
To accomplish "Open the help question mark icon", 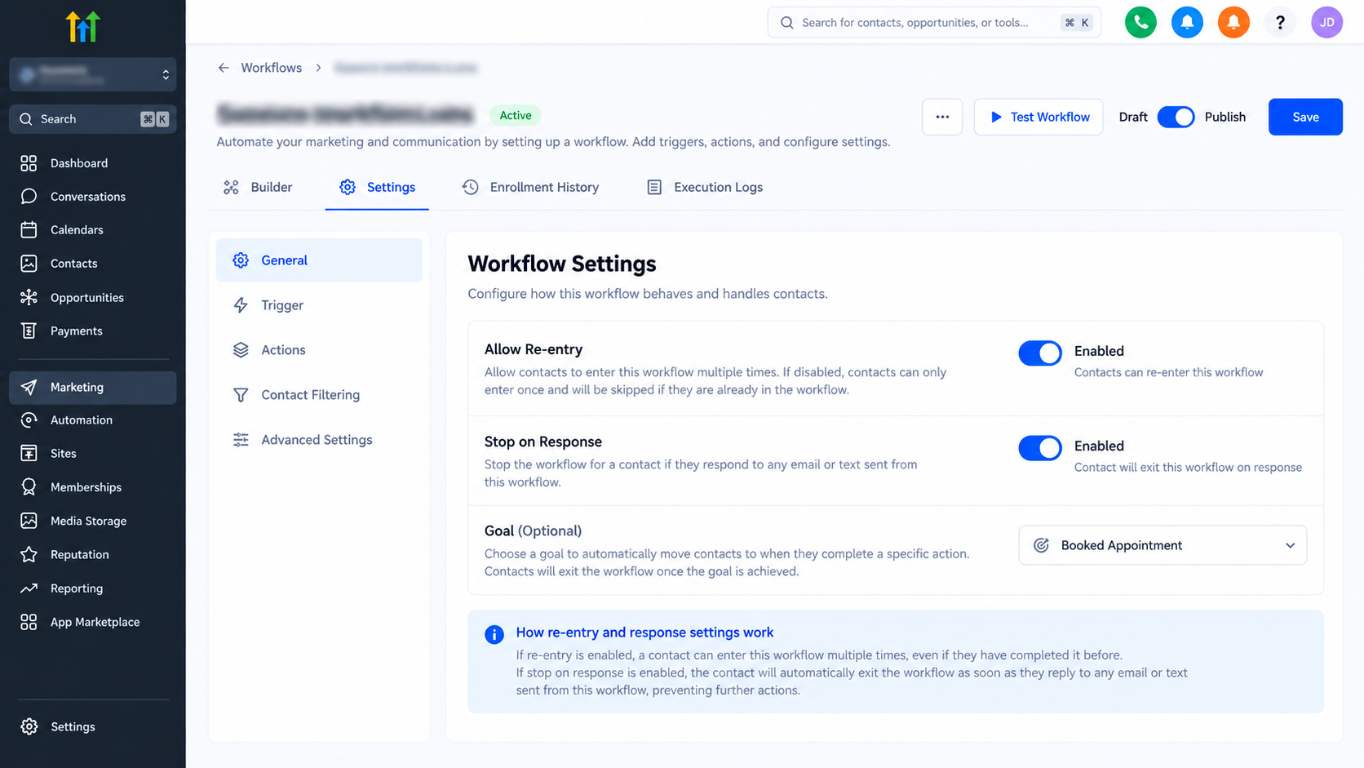I will [x=1280, y=22].
